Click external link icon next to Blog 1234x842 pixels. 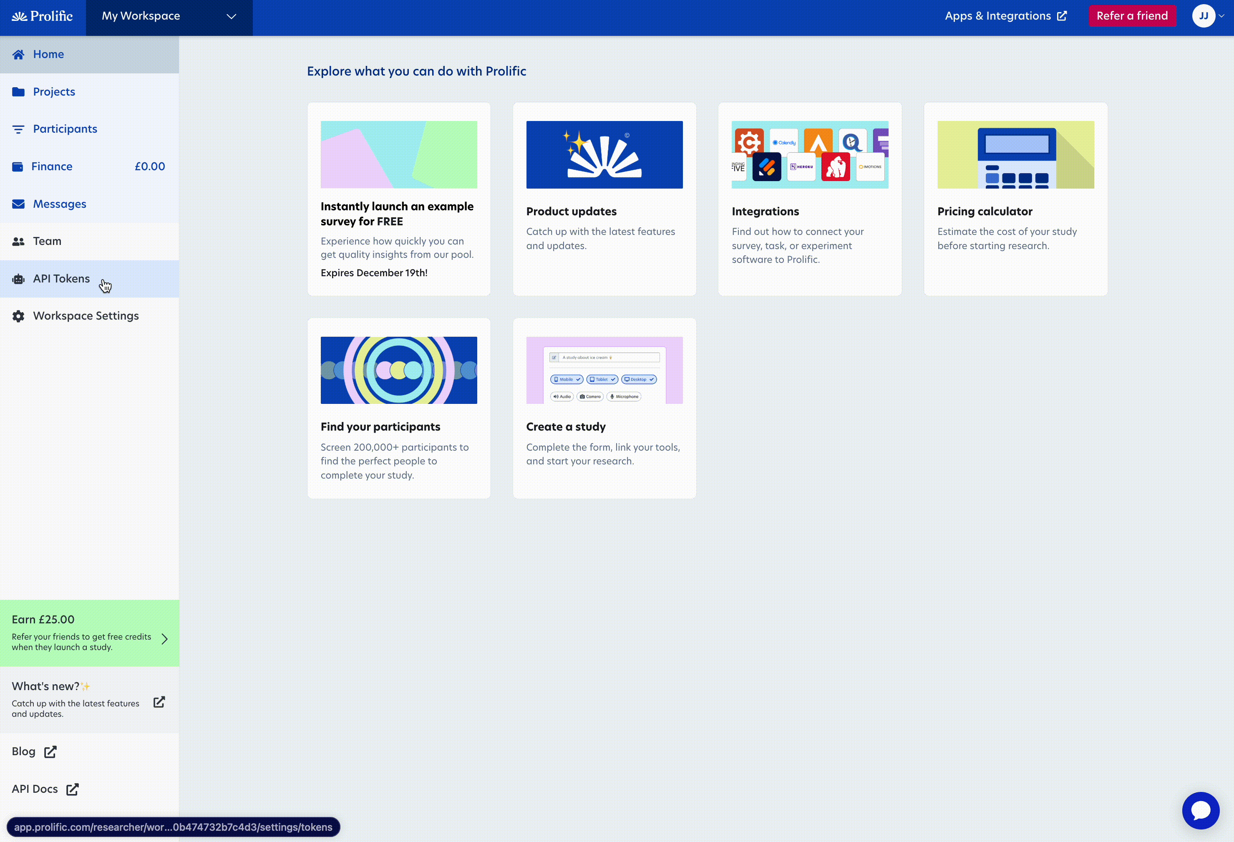(x=50, y=752)
